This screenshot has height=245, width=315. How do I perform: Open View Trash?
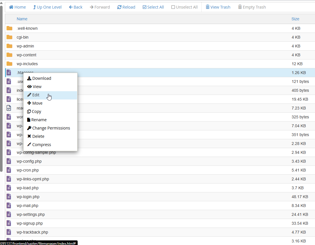tap(218, 7)
